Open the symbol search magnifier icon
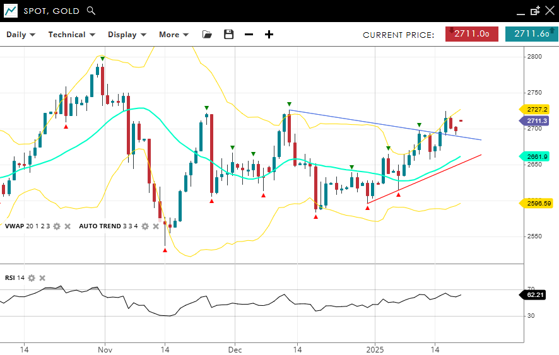This screenshot has height=355, width=559. coord(91,11)
